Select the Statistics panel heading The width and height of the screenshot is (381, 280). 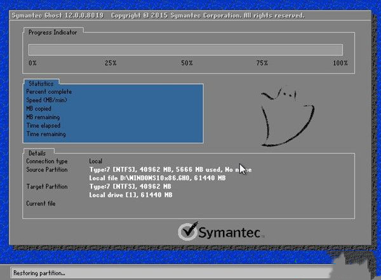[x=41, y=84]
